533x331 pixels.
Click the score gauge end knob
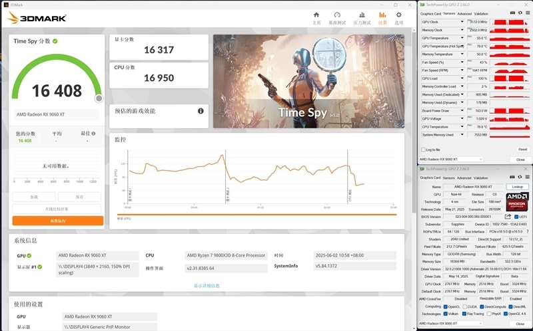(x=99, y=98)
